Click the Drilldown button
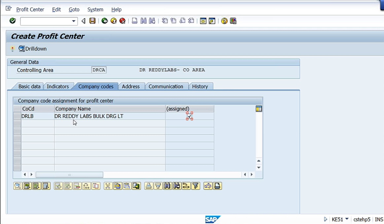The width and height of the screenshot is (384, 224). (x=33, y=49)
